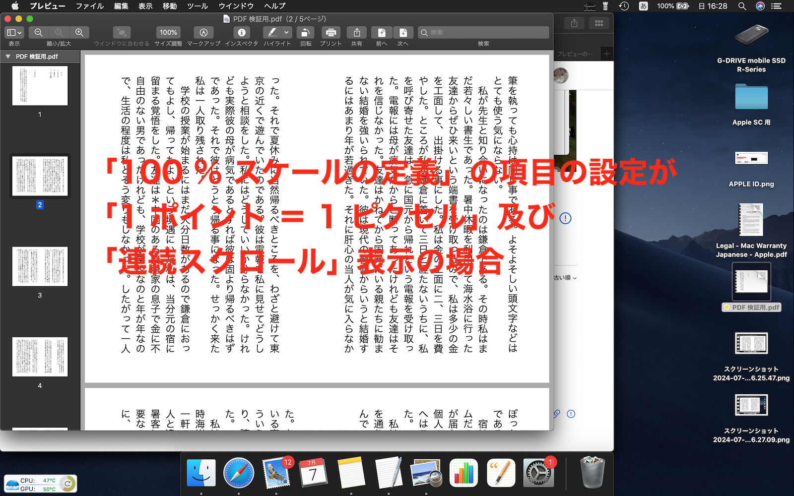Click the 100% size adjust button
Viewport: 794px width, 496px height.
click(x=168, y=32)
